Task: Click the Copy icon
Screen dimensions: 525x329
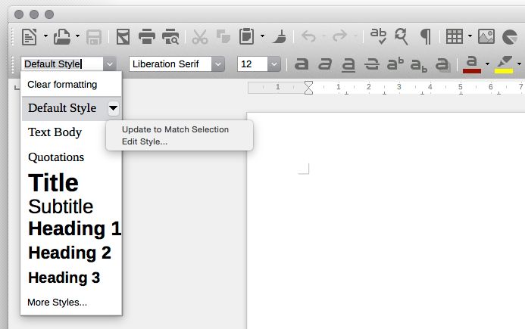Action: [223, 36]
